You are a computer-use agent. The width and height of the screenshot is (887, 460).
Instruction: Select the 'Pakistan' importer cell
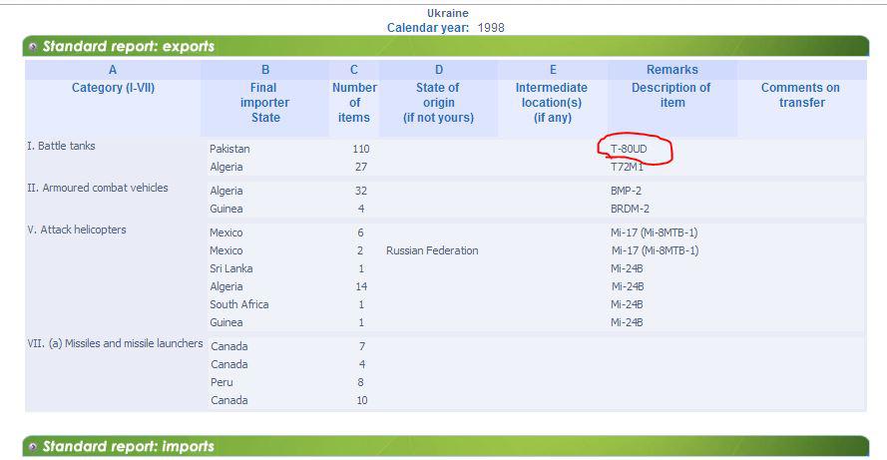pos(229,149)
